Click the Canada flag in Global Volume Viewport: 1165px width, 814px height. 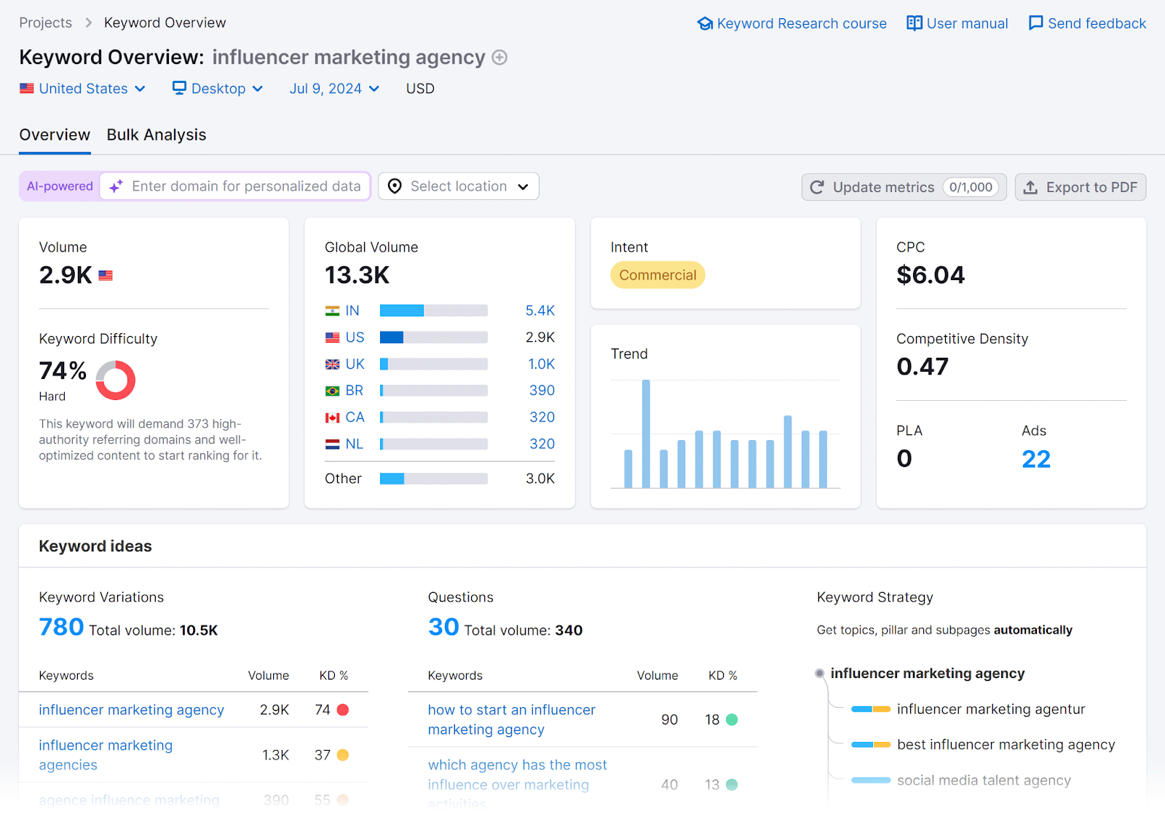pyautogui.click(x=332, y=418)
